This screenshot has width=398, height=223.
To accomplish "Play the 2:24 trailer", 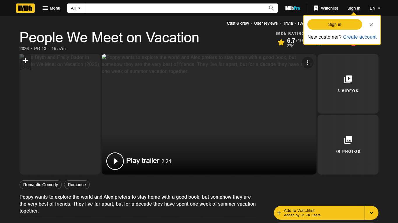I will tap(115, 161).
